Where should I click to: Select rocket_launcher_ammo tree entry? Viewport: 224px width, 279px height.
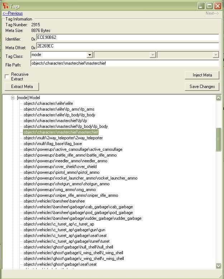point(81,178)
